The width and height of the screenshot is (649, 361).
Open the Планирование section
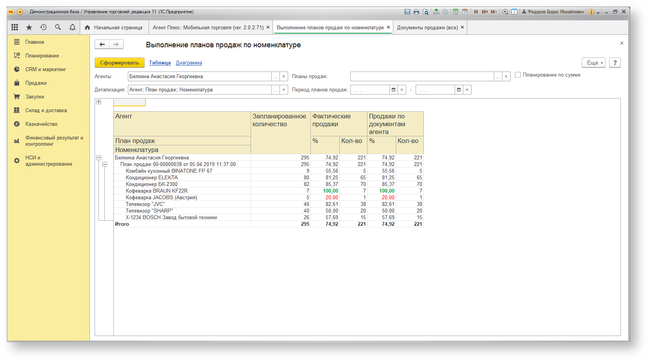tap(42, 55)
